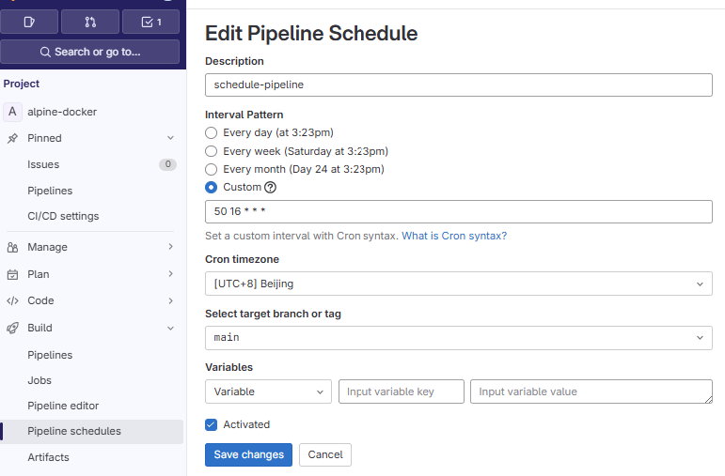Click the Input variable value textarea

tap(591, 392)
